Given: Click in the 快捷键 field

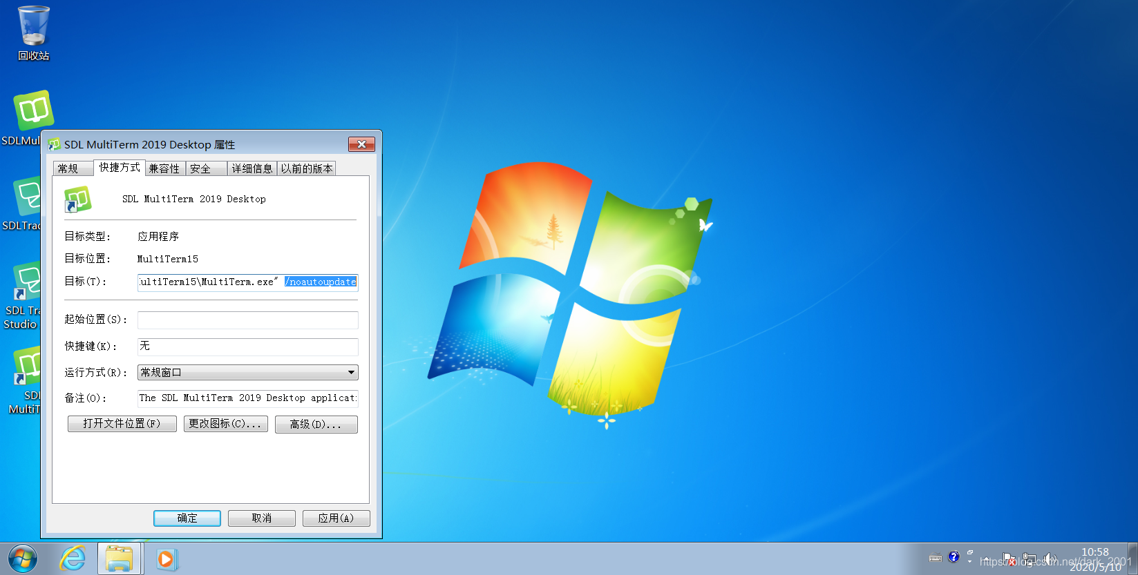Looking at the screenshot, I should click(247, 347).
